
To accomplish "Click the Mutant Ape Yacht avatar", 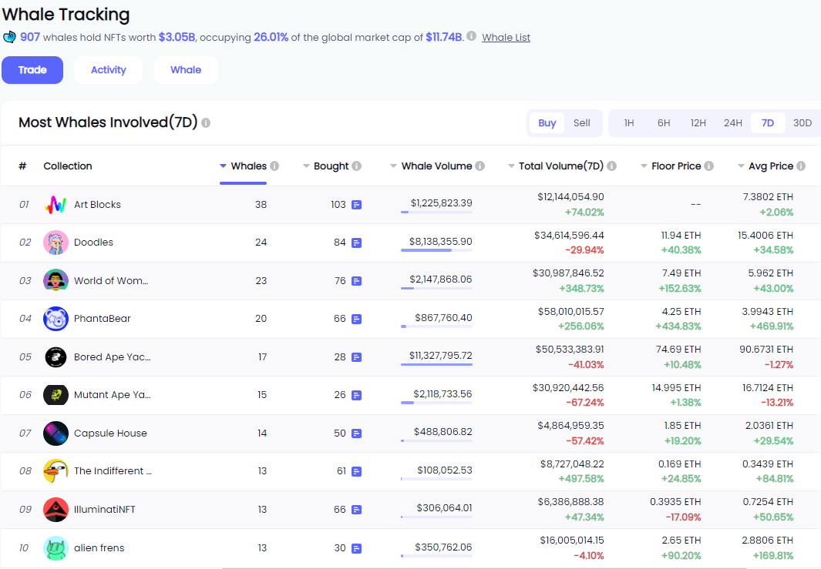I will (56, 395).
